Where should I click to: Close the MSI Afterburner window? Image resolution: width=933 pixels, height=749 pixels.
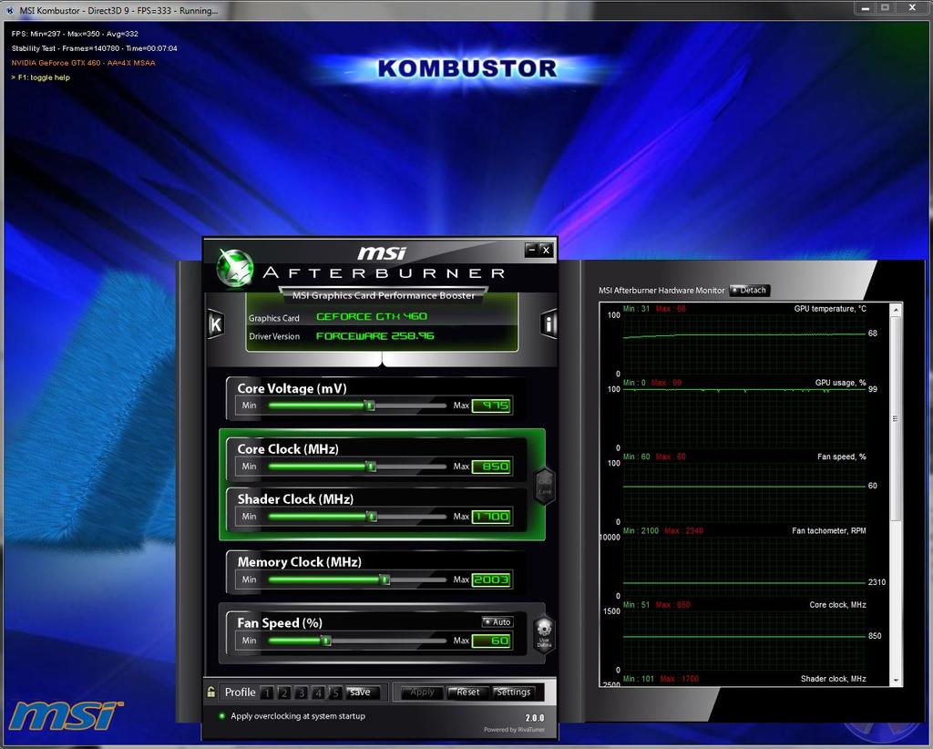click(x=547, y=251)
